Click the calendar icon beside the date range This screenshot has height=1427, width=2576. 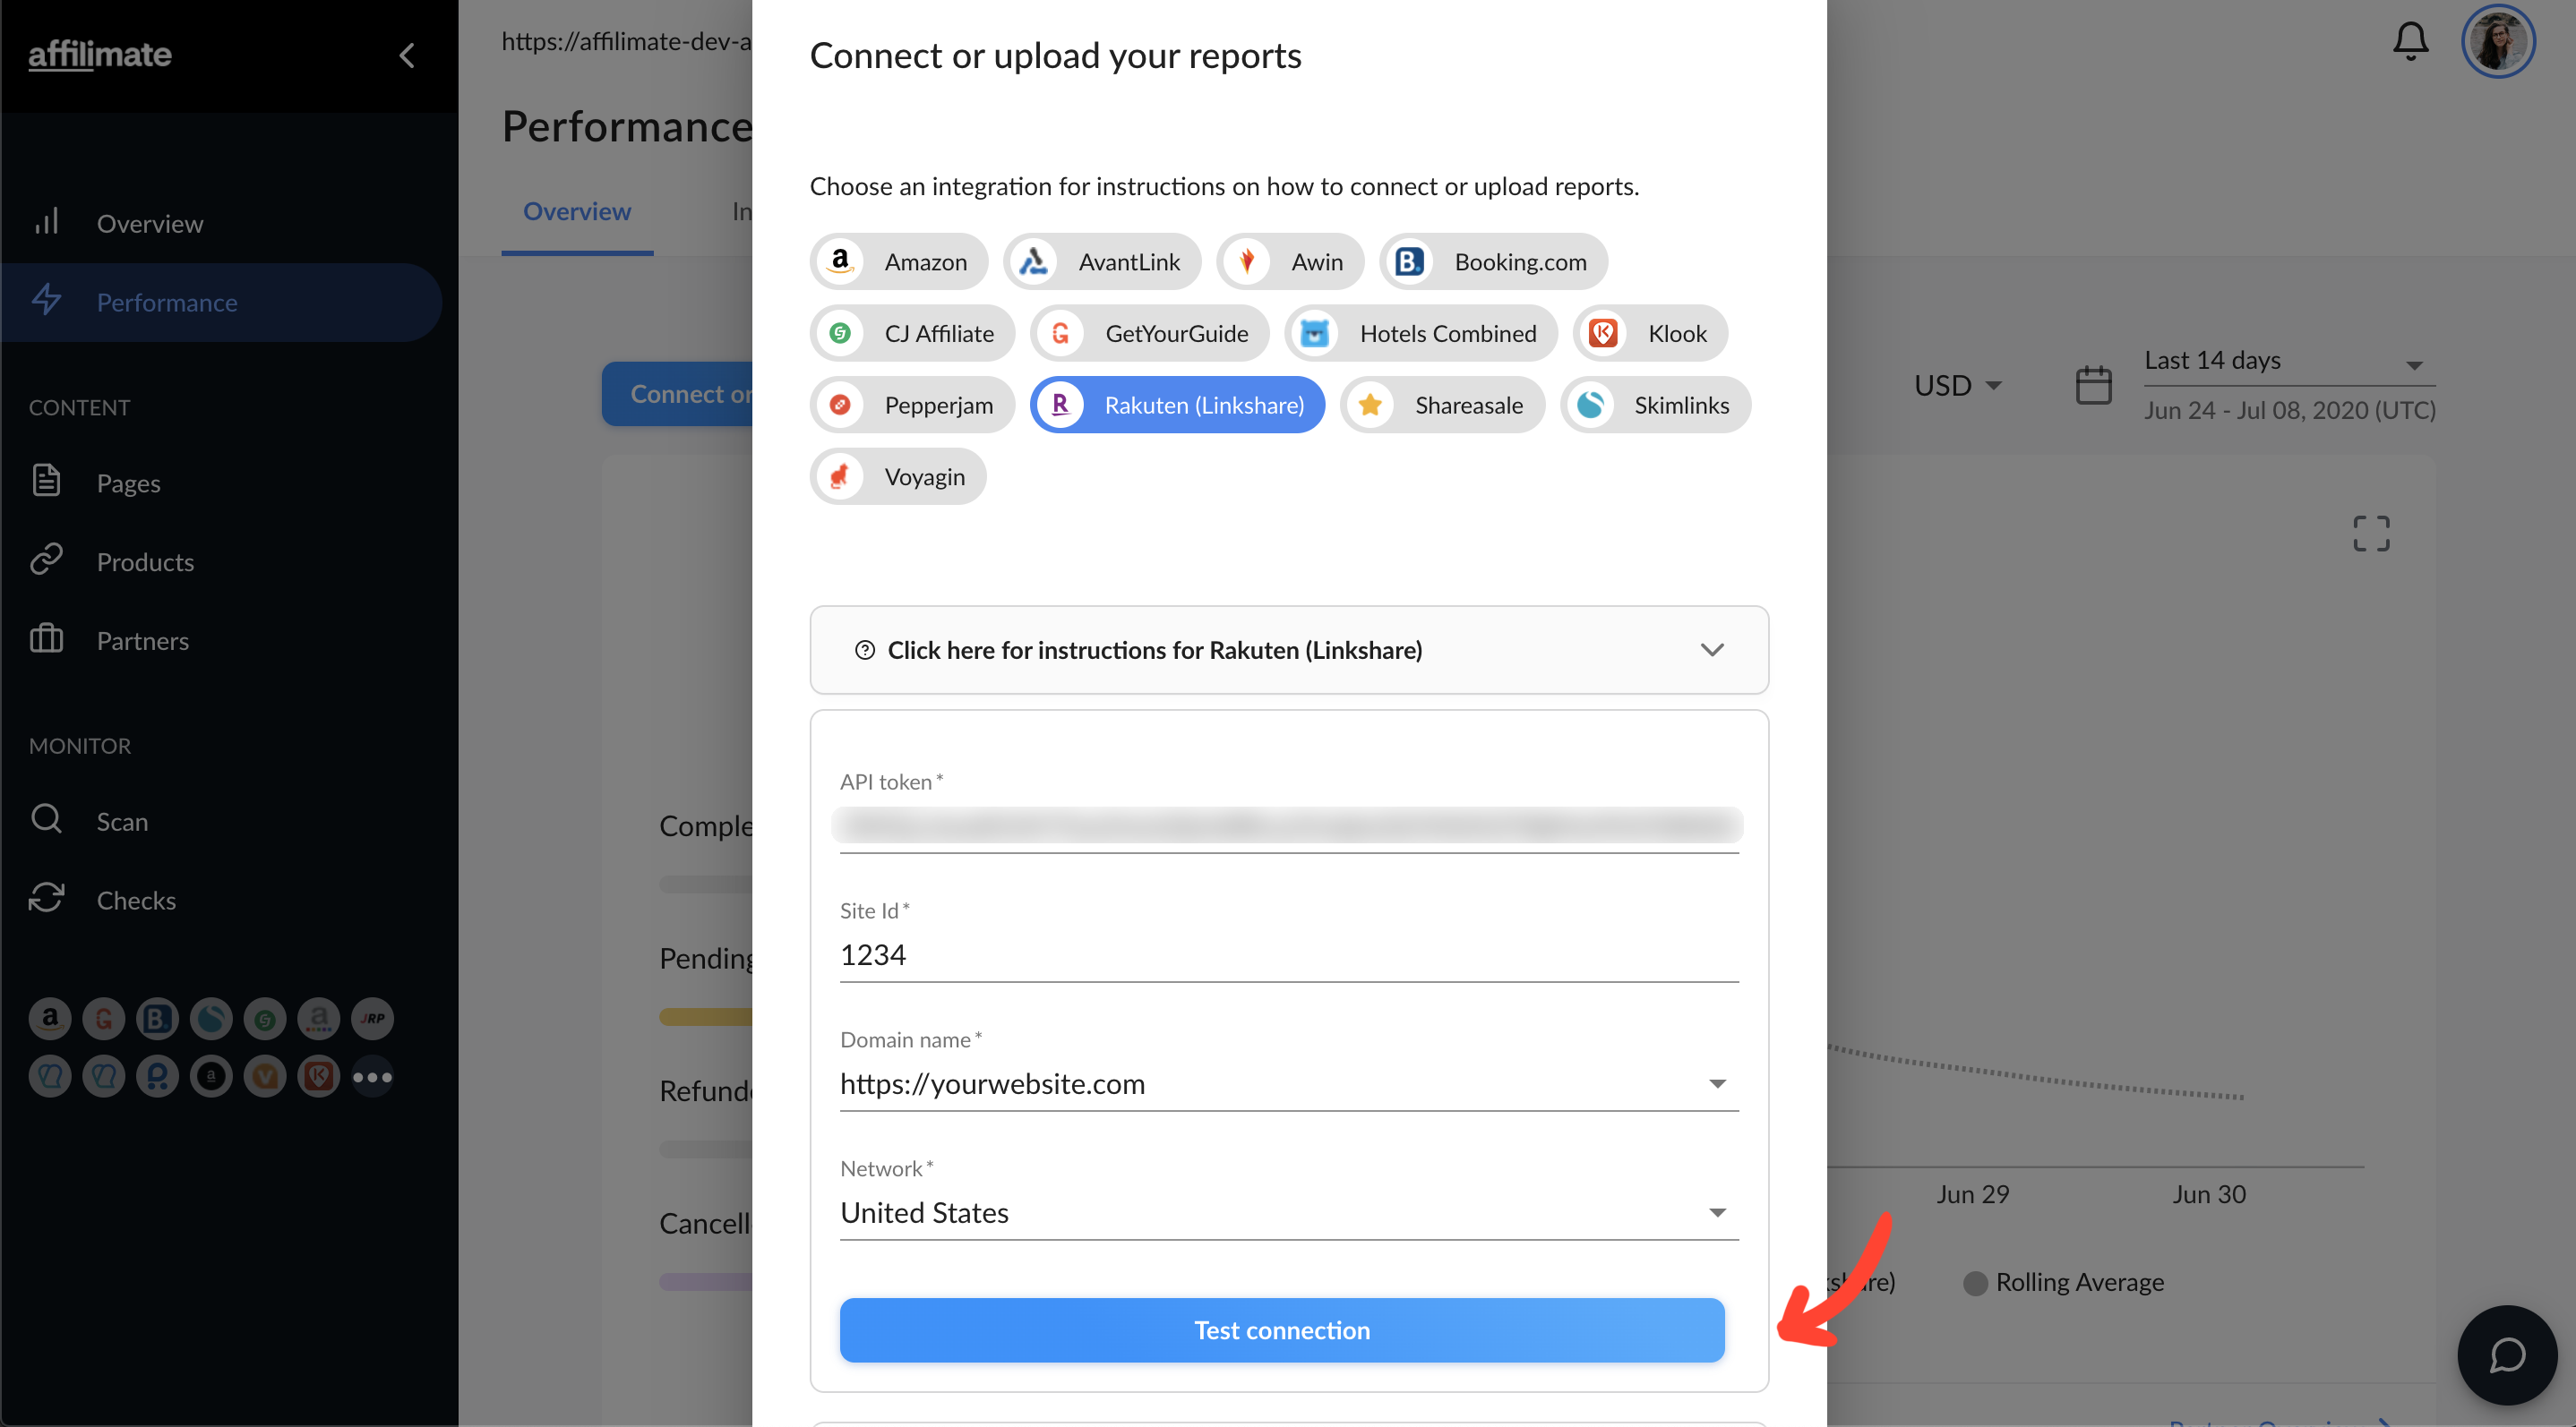2093,385
